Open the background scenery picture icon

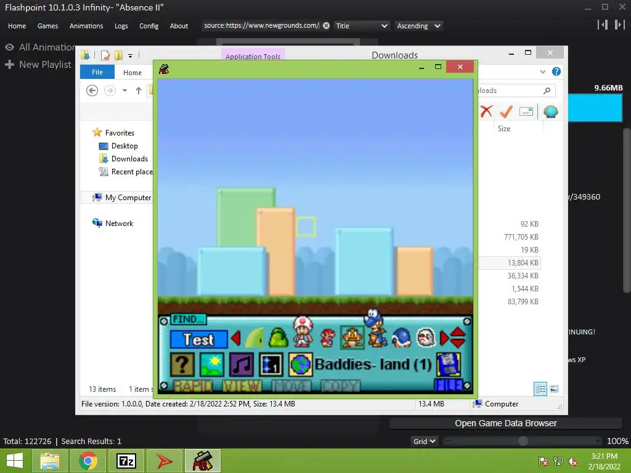tap(212, 365)
